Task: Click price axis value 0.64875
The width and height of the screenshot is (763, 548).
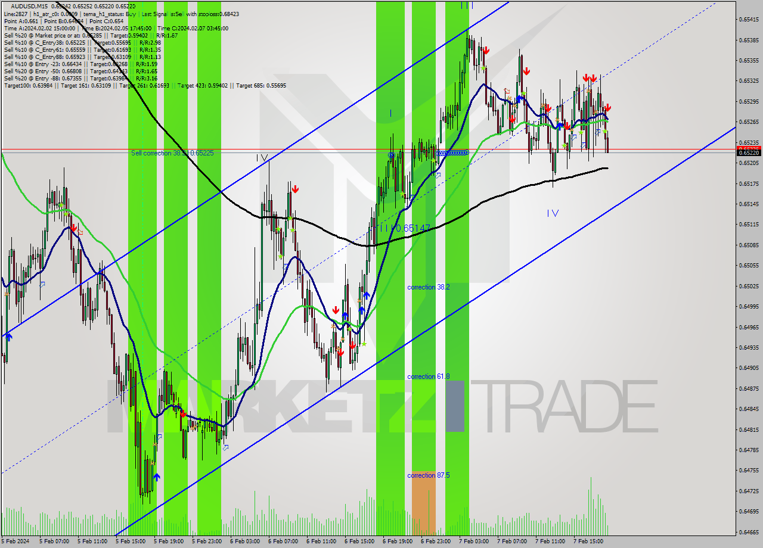Action: 749,388
